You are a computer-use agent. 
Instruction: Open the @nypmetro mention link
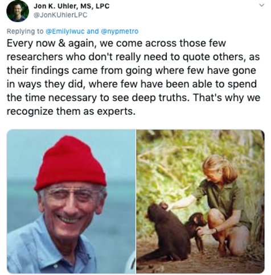point(120,31)
